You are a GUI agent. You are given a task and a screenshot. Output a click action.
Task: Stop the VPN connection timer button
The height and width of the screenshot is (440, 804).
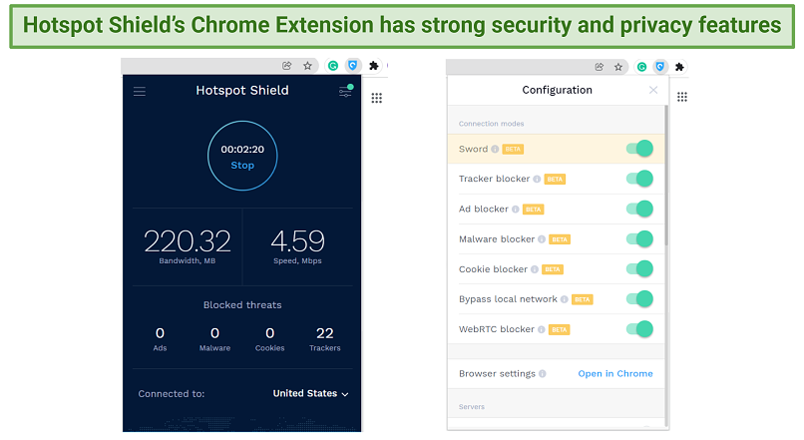242,156
